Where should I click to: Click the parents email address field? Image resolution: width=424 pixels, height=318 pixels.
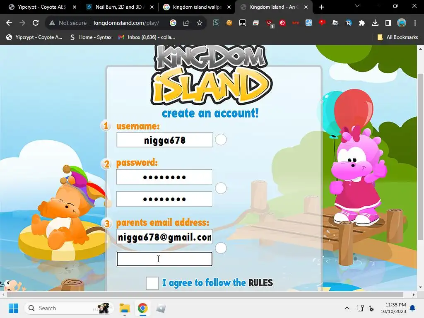164,236
